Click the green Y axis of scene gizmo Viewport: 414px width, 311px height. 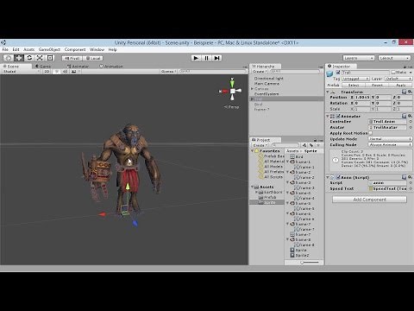tap(232, 83)
